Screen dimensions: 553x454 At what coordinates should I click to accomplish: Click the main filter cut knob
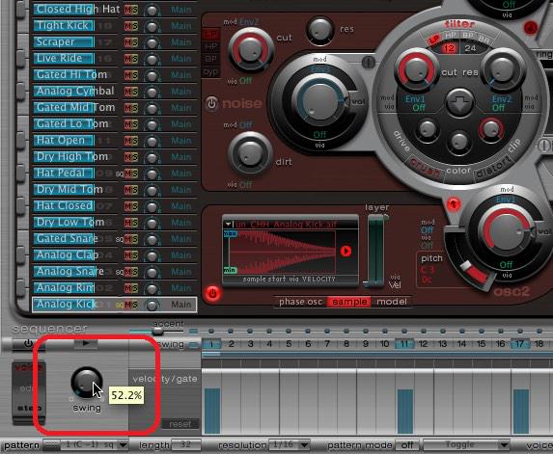coord(416,70)
